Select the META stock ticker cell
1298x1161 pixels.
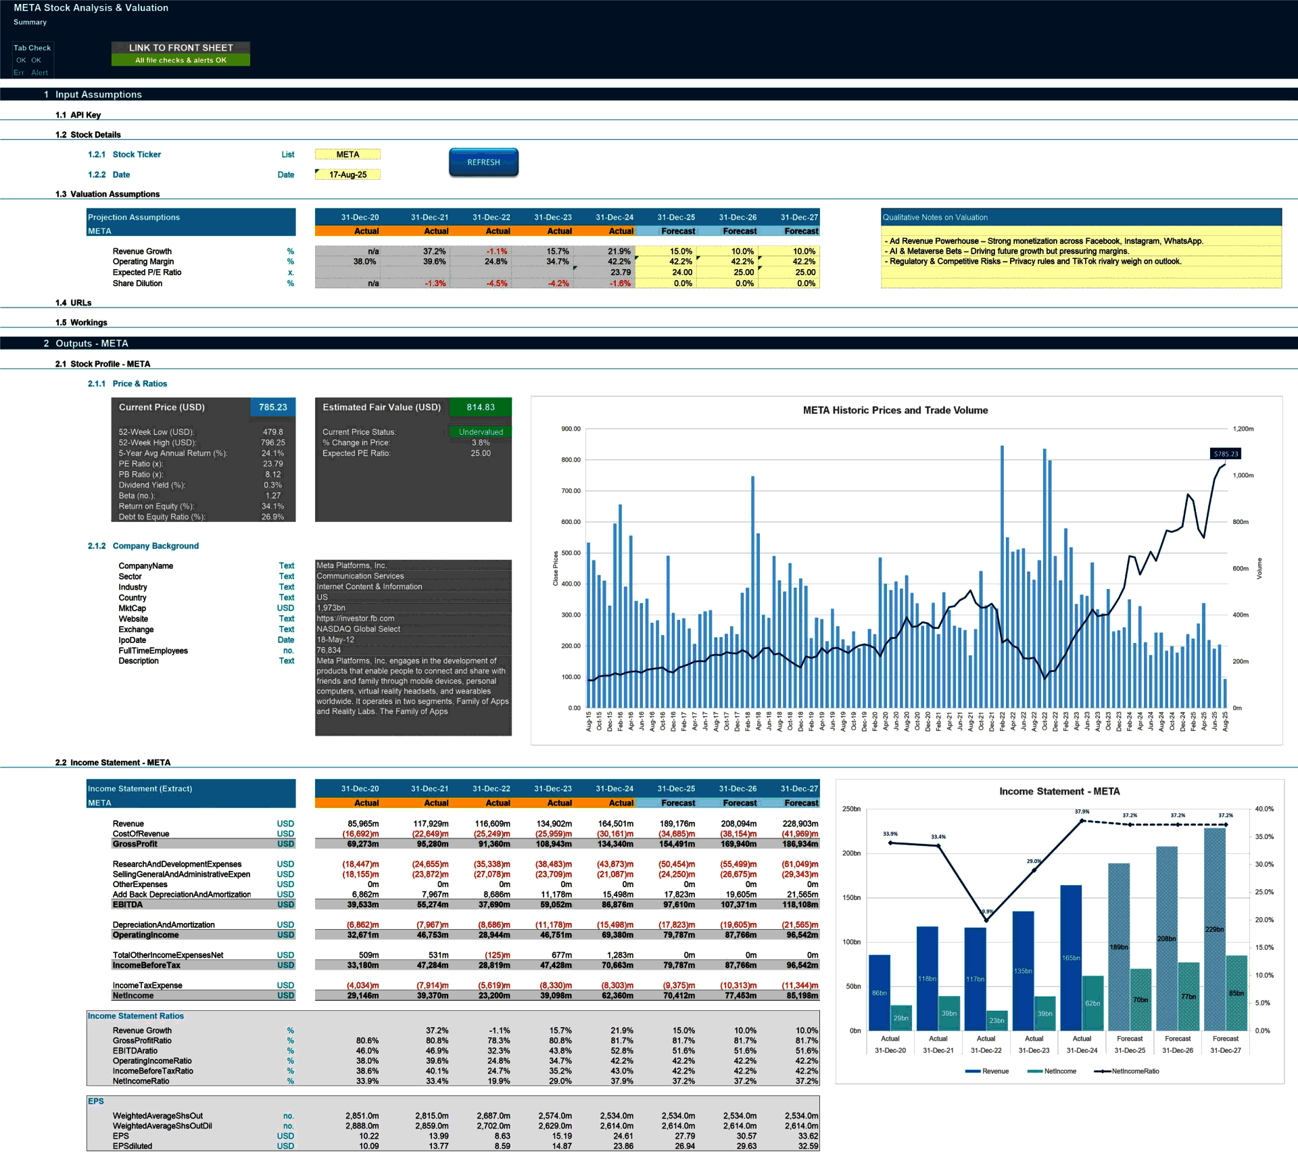tap(347, 154)
